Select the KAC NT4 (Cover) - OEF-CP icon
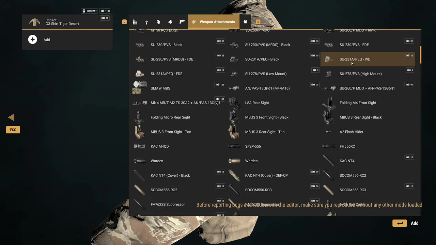This screenshot has height=245, width=436. 234,176
